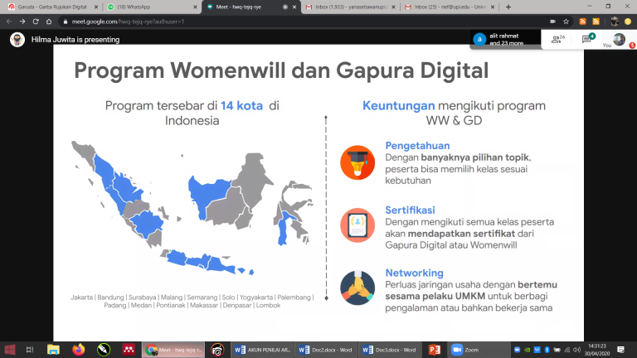Screen dimensions: 637x358
Task: Click the Pengetahuan heading text
Action: click(417, 145)
